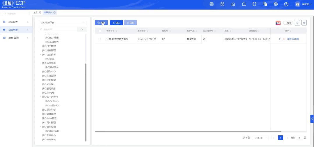314x147 pixels.
Task: Collapse the [PC]动态报表 tree node
Action: [40, 55]
